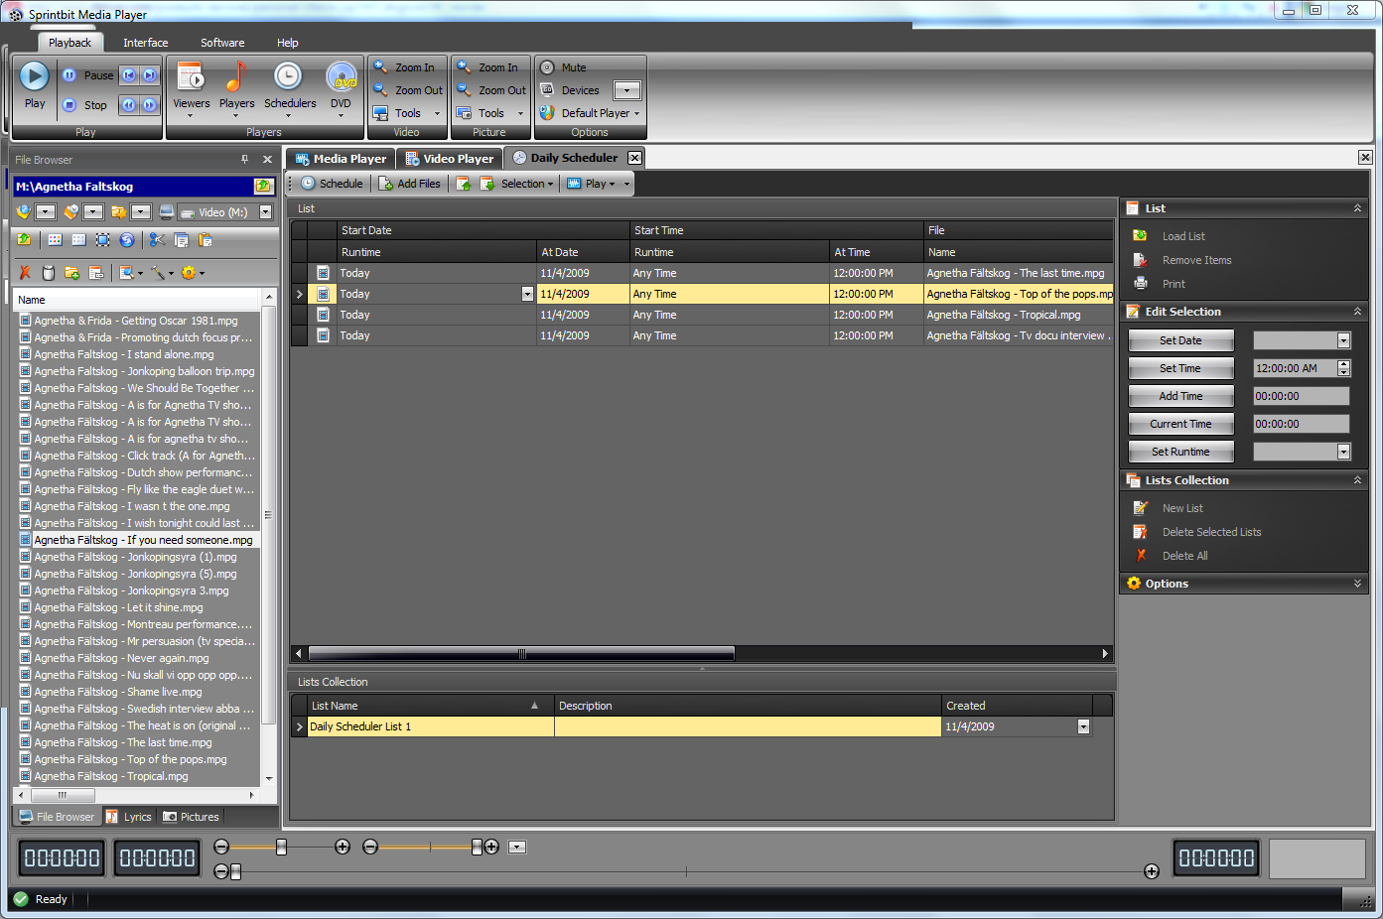Open the Software ribbon tab
The image size is (1383, 919).
click(222, 43)
